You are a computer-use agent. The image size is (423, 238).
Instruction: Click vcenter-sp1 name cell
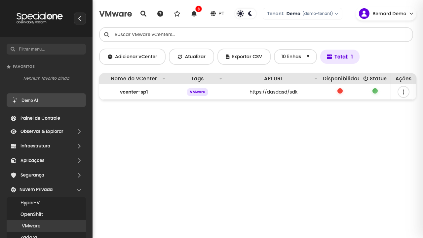[134, 92]
